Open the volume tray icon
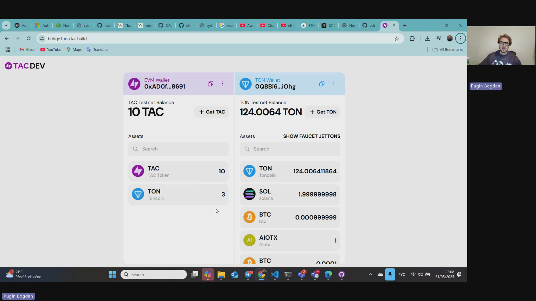 [x=420, y=275]
